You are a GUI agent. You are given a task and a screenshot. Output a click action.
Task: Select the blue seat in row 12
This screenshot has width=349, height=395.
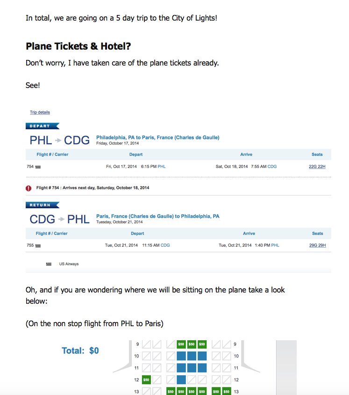coord(181,380)
